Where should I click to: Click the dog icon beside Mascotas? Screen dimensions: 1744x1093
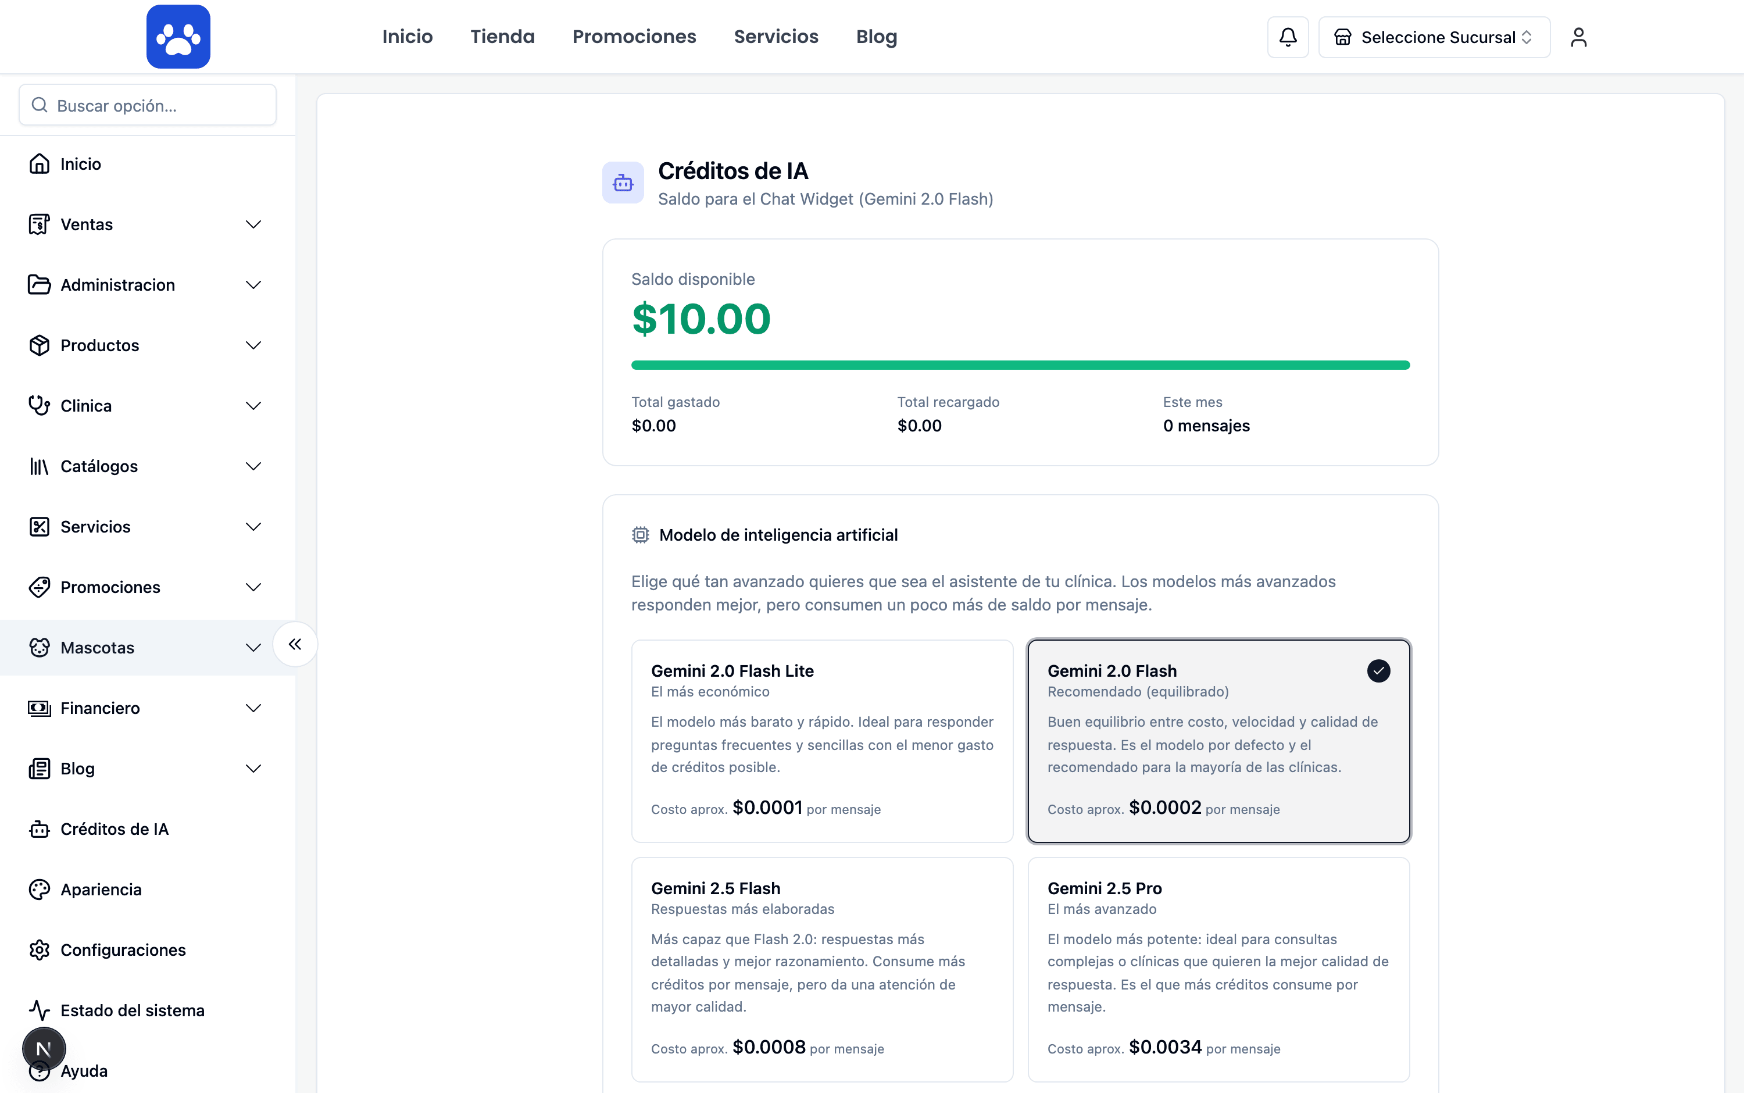coord(39,648)
